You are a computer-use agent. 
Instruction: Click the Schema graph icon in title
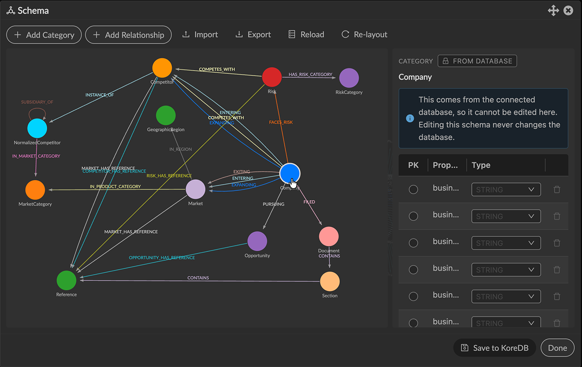(x=11, y=11)
